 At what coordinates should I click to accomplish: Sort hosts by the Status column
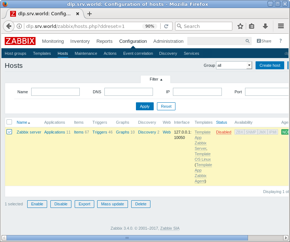[x=221, y=122]
